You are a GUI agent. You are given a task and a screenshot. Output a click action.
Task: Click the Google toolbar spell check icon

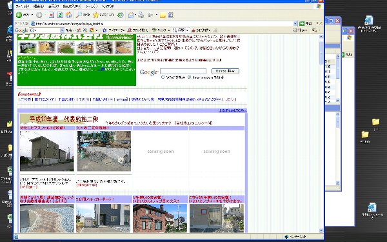tap(154, 30)
